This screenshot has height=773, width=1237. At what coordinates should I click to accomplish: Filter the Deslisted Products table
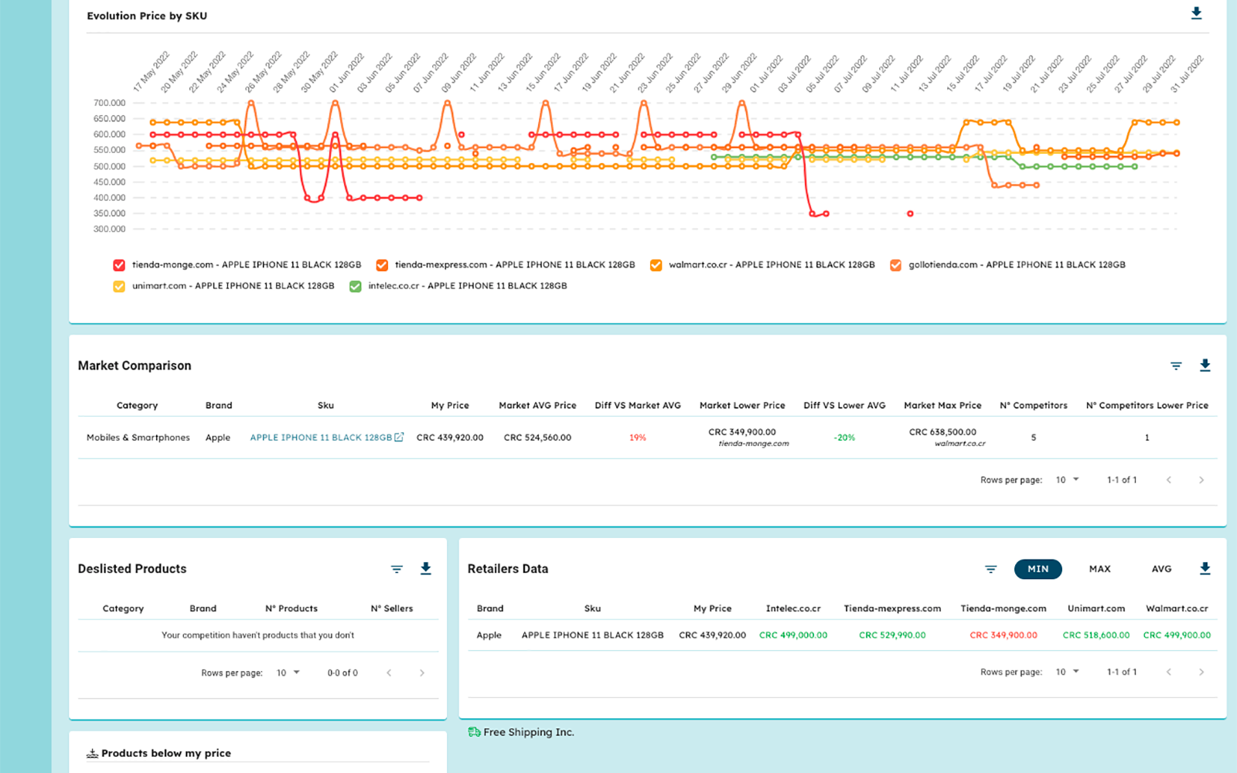click(x=397, y=569)
